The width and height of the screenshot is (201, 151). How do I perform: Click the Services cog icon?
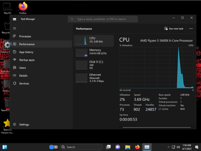tap(14, 84)
